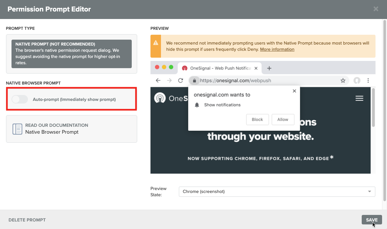
Task: Click the reload icon in preview browser
Action: (x=181, y=81)
